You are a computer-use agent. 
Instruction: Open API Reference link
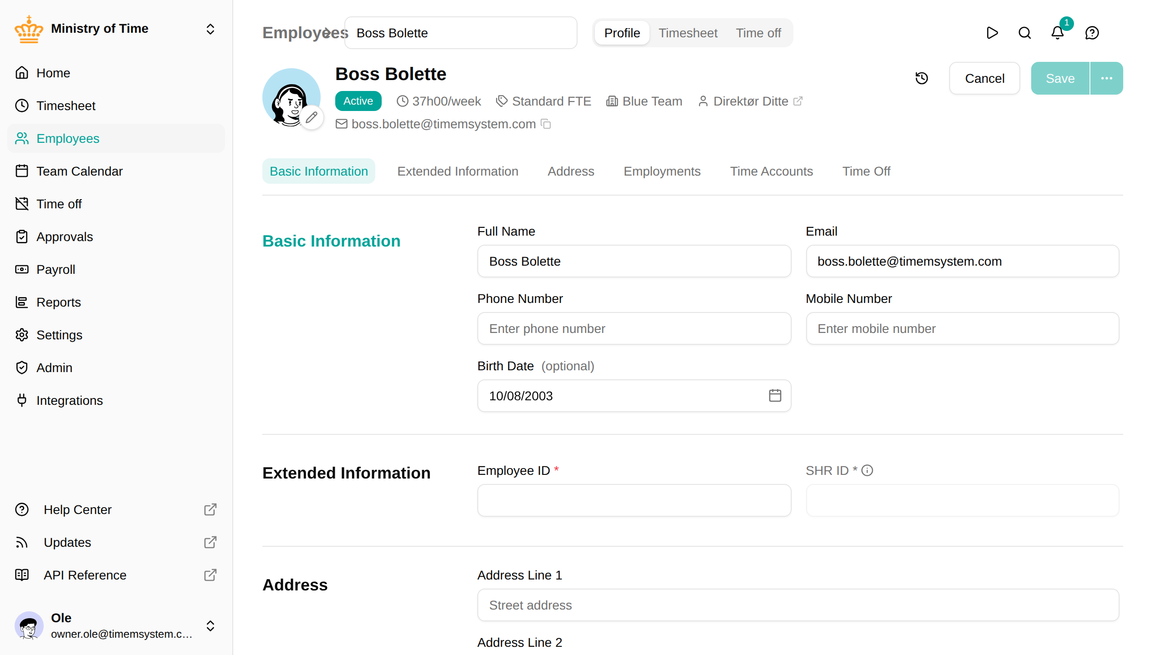(116, 575)
